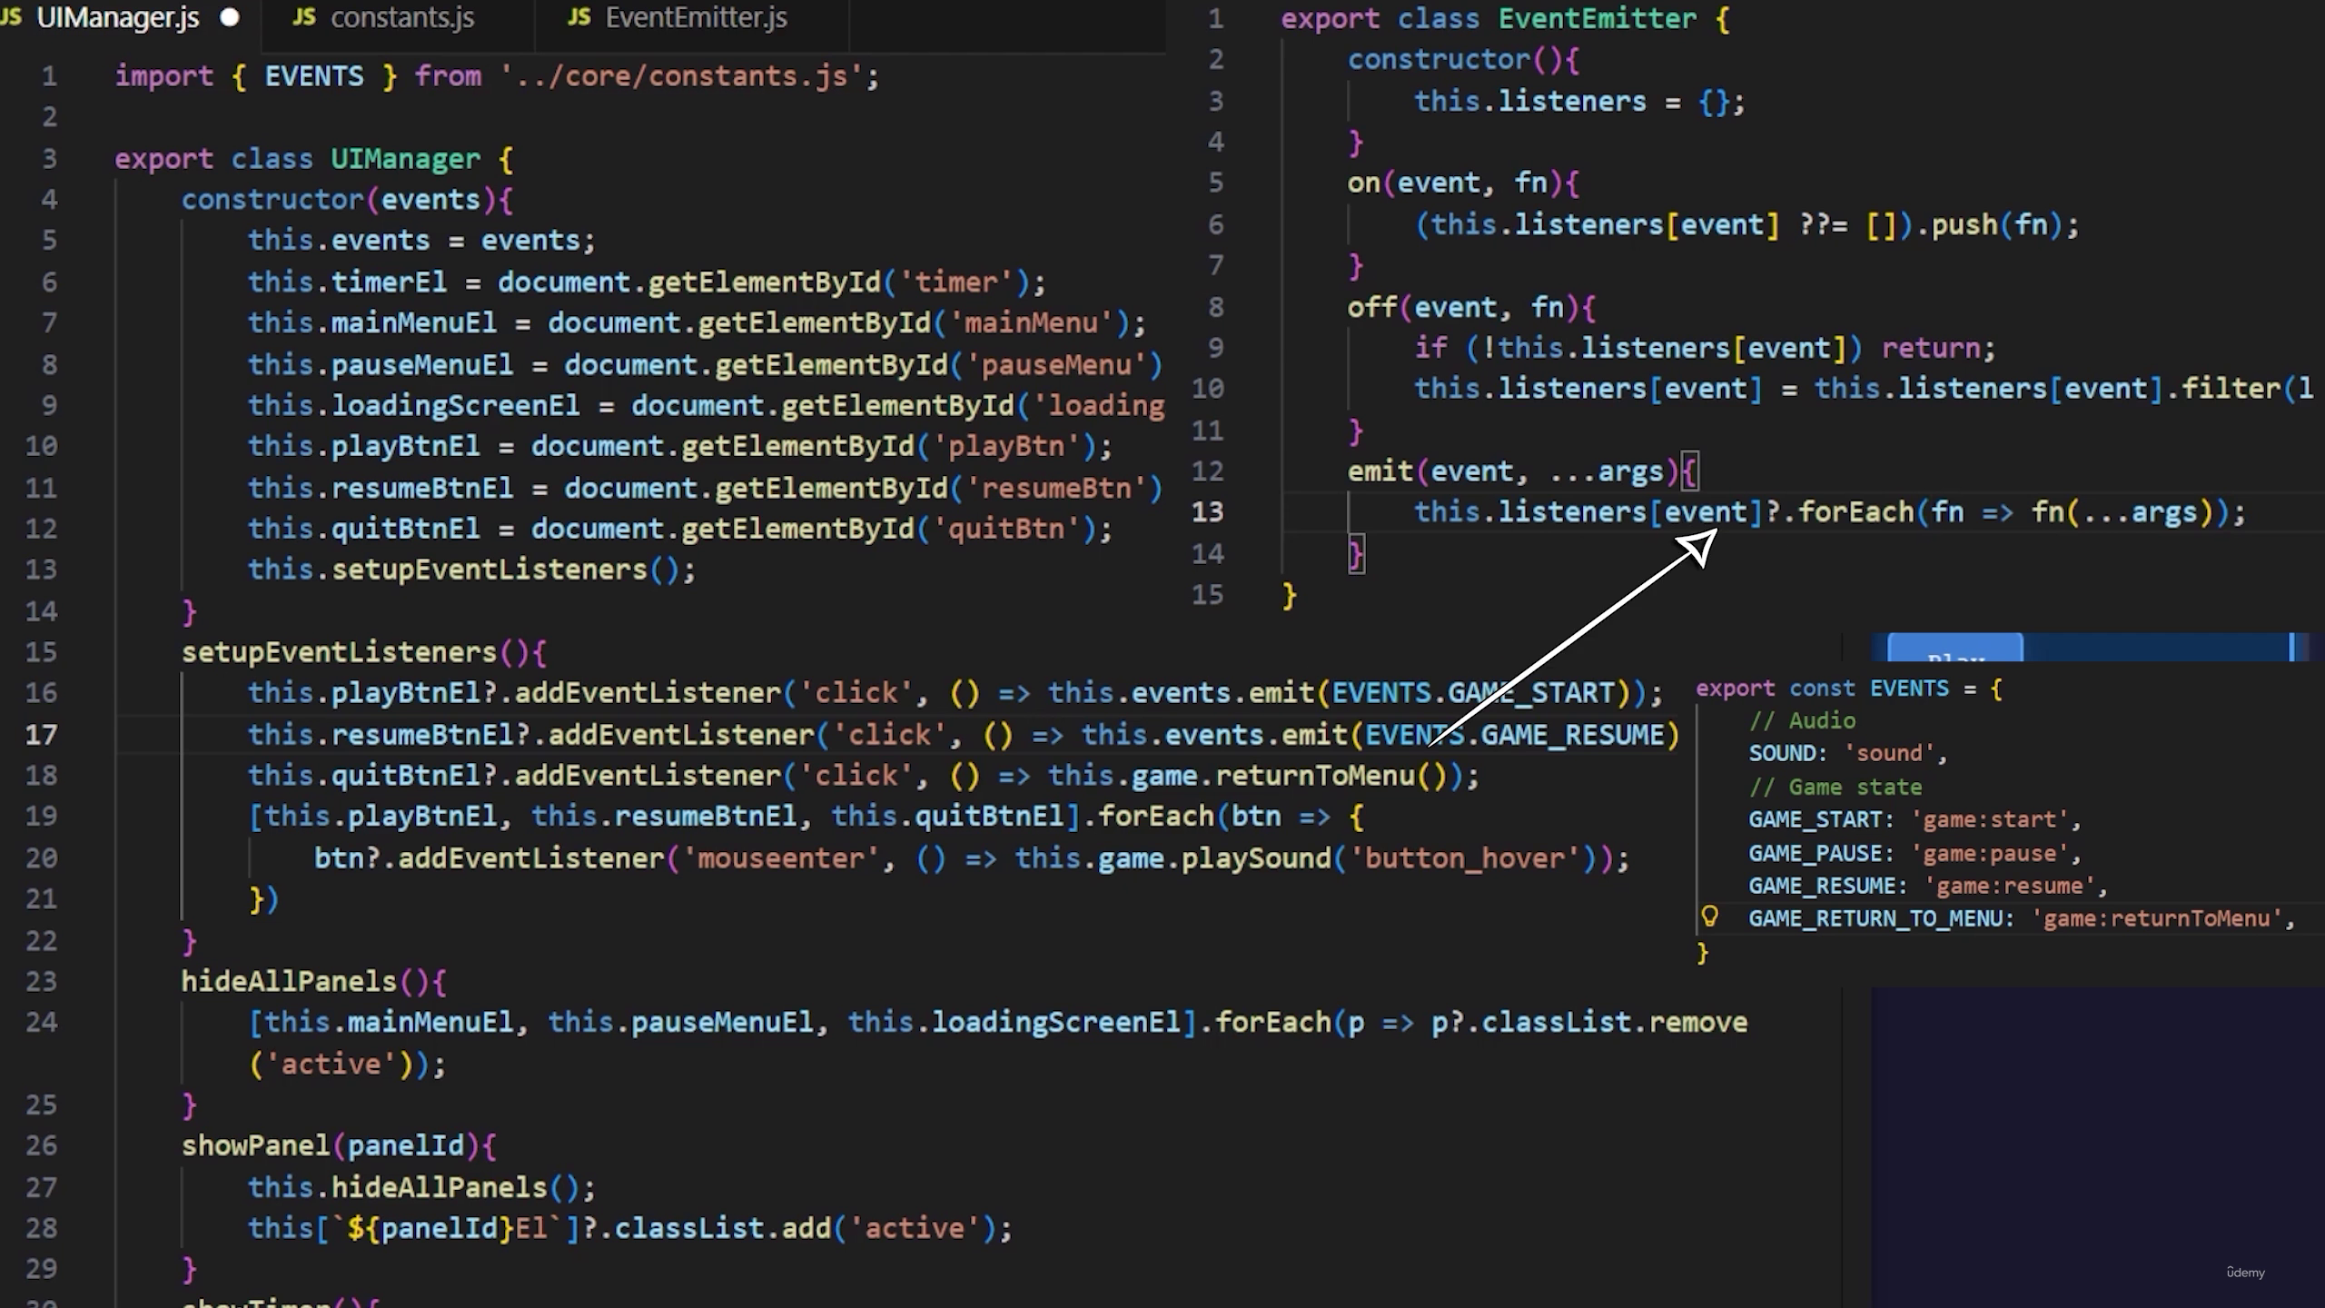The width and height of the screenshot is (2325, 1308).
Task: Click the emit(event, ...args) method name
Action: click(1380, 471)
